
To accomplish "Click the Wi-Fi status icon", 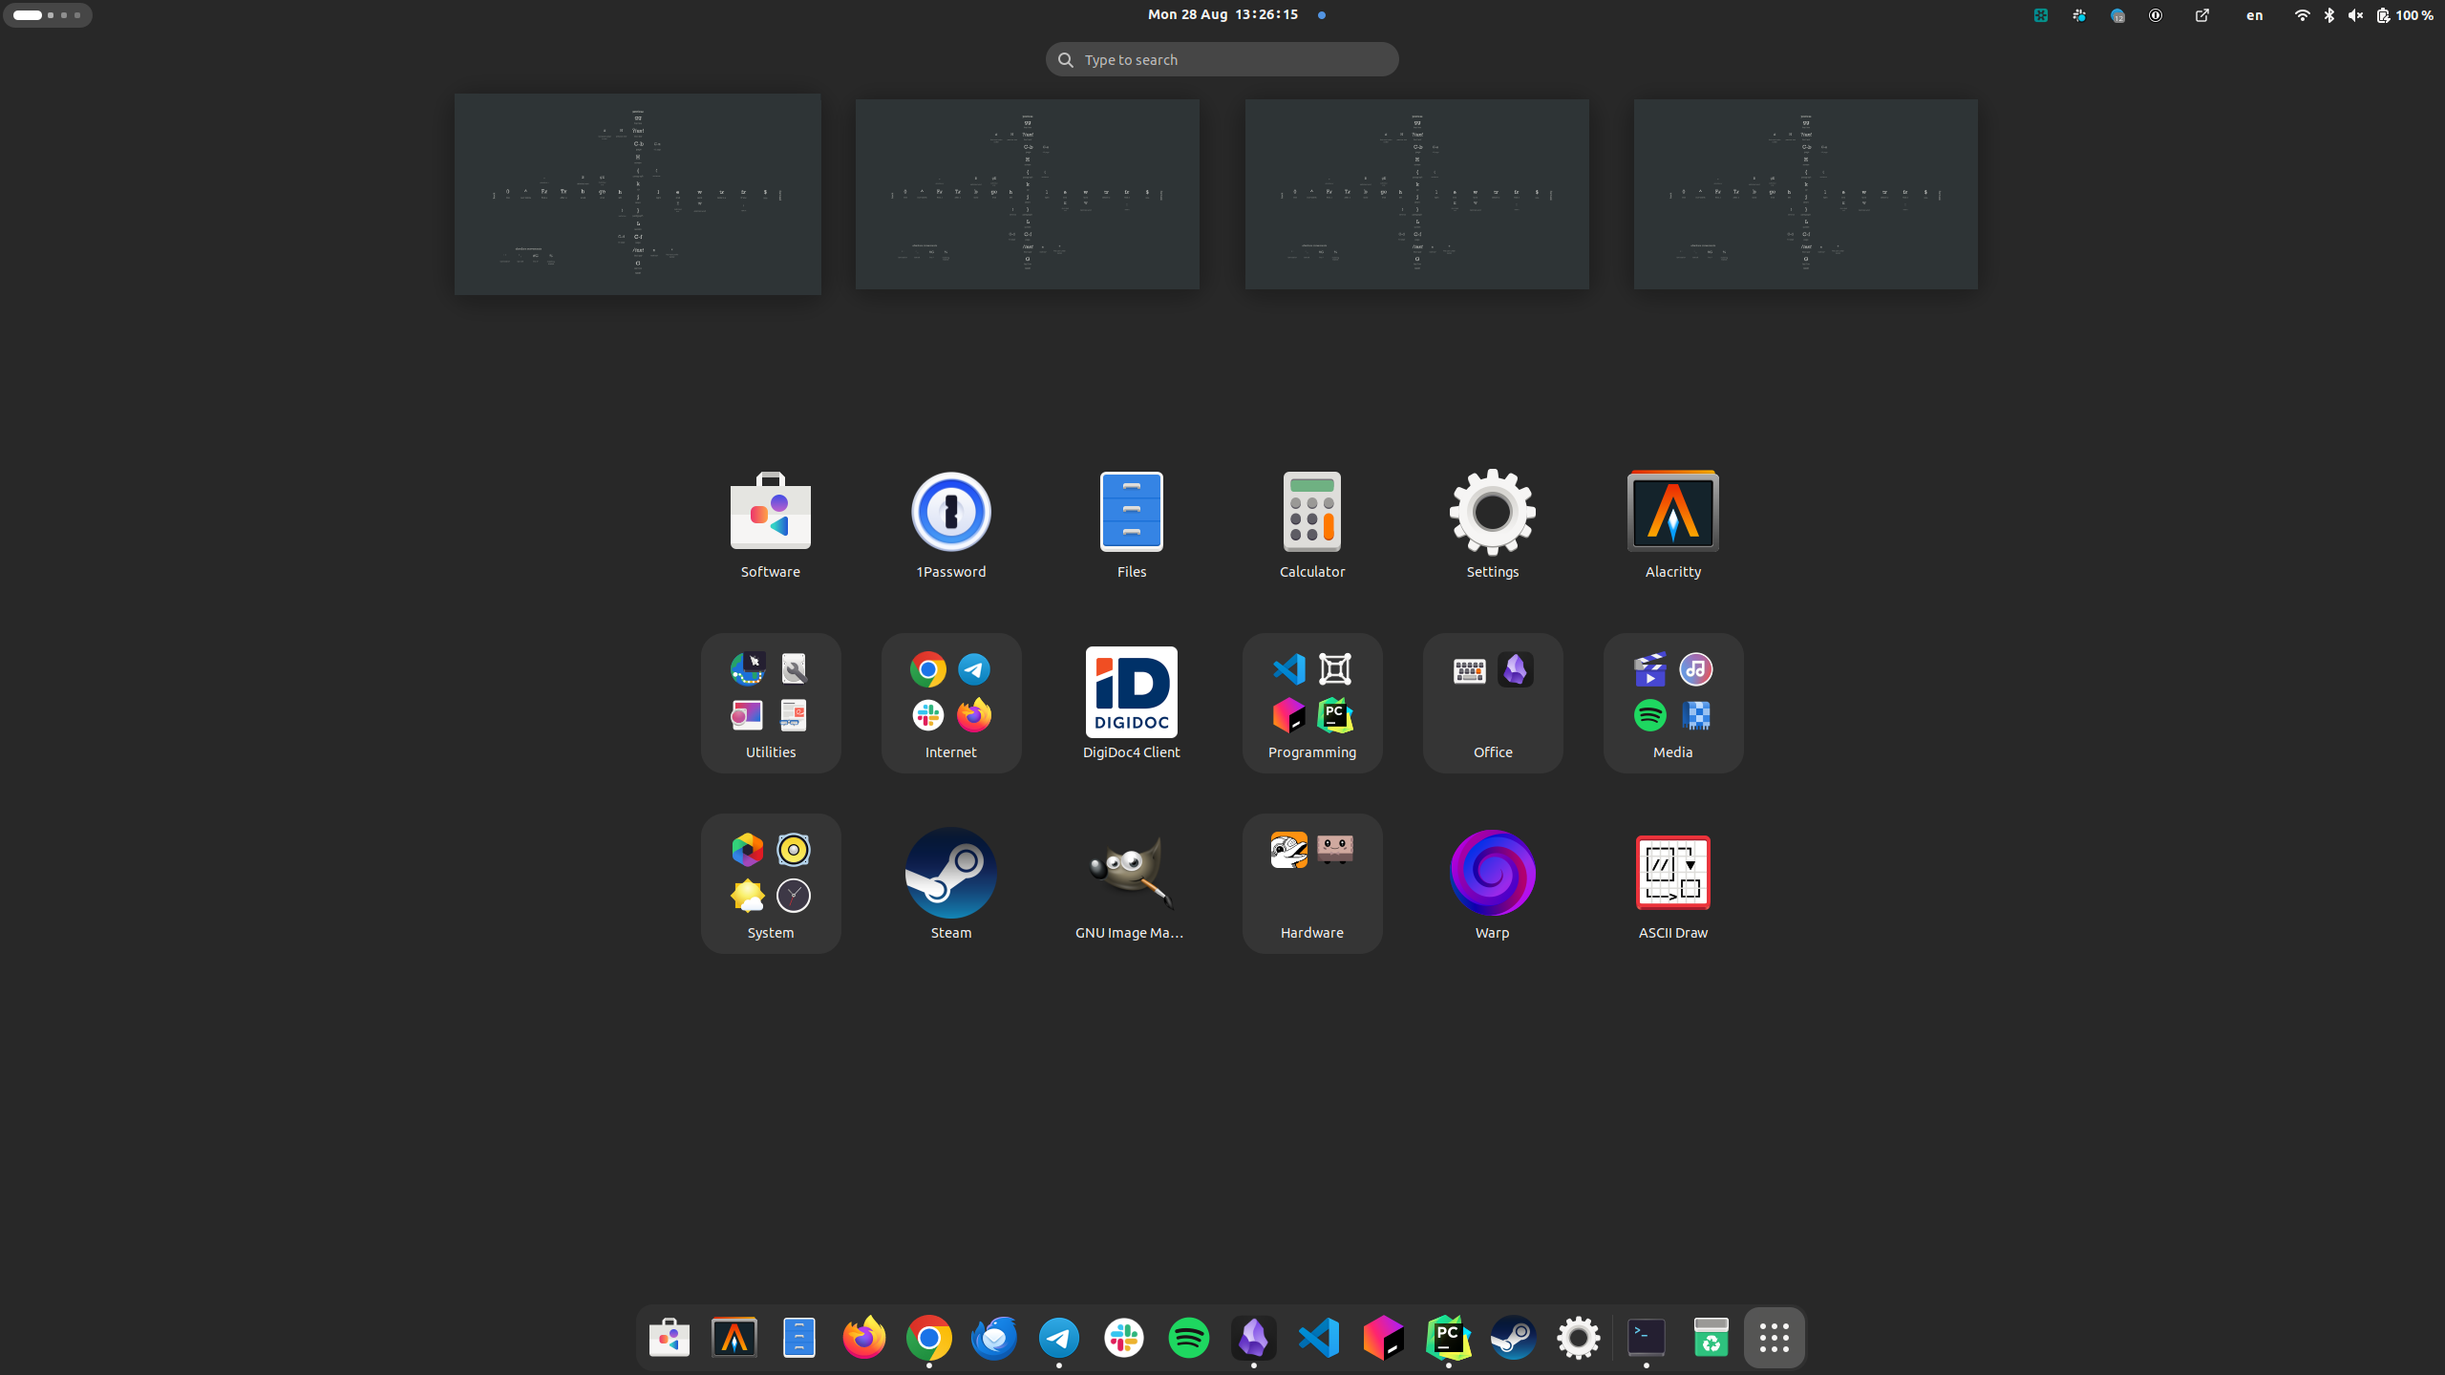I will click(x=2303, y=15).
